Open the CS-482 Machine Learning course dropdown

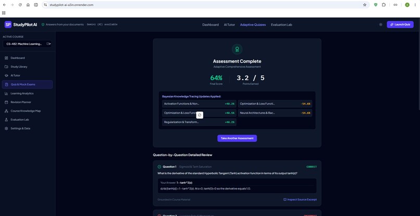[x=27, y=44]
